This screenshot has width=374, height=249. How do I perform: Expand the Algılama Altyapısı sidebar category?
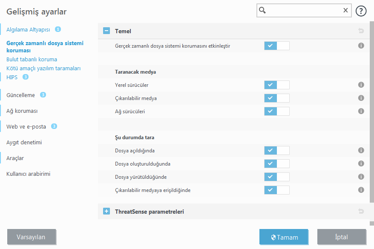28,29
